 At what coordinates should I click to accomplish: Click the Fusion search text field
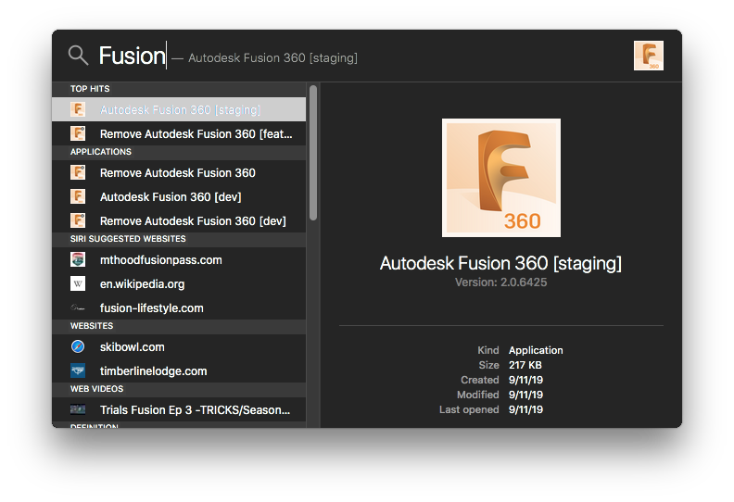132,56
